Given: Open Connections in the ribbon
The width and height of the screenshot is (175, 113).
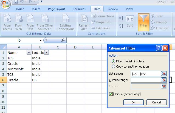Looking at the screenshot, I should click(x=103, y=16).
